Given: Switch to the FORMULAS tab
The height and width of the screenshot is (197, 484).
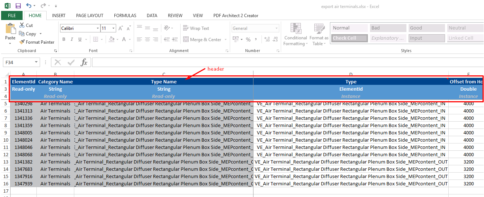Looking at the screenshot, I should coord(125,16).
